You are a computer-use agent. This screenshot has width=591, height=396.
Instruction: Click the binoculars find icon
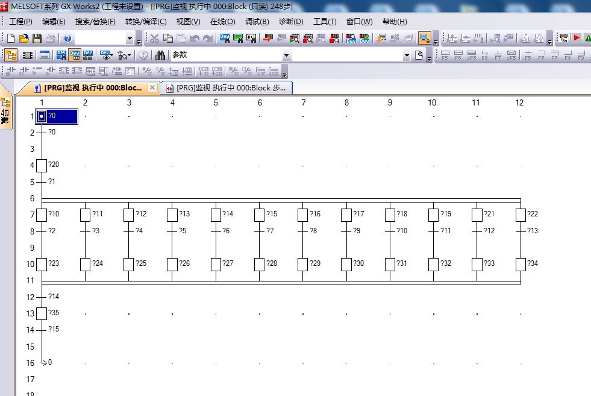[x=161, y=55]
